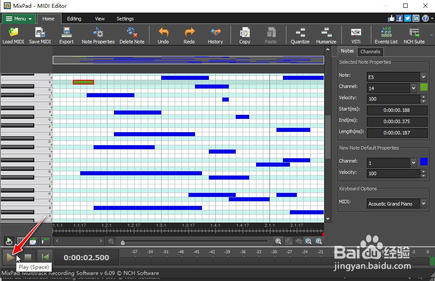Click the Length(ms) field showing 0:00:00.187
This screenshot has height=281, width=435.
pos(397,133)
